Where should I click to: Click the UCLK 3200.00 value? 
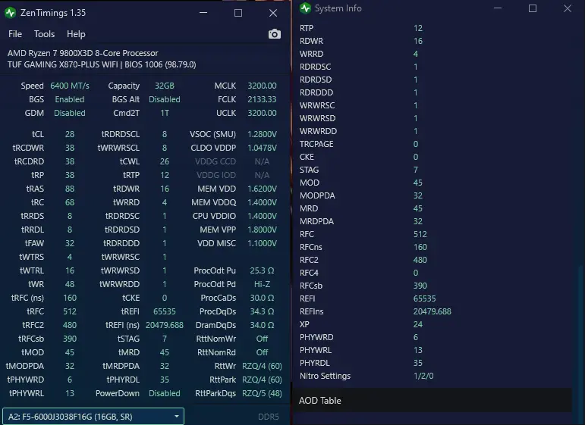[262, 113]
